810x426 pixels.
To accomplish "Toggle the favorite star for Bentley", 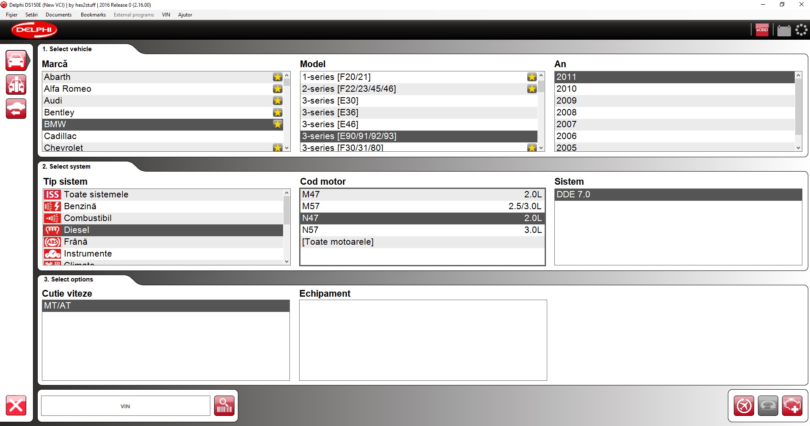I will click(278, 112).
